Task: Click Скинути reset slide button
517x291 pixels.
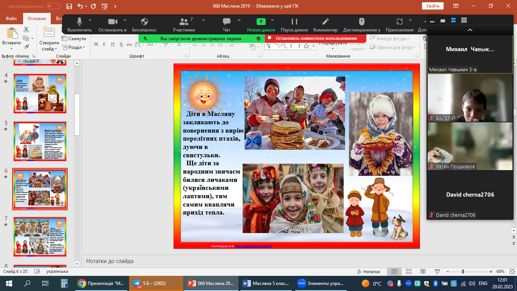Action: click(74, 39)
